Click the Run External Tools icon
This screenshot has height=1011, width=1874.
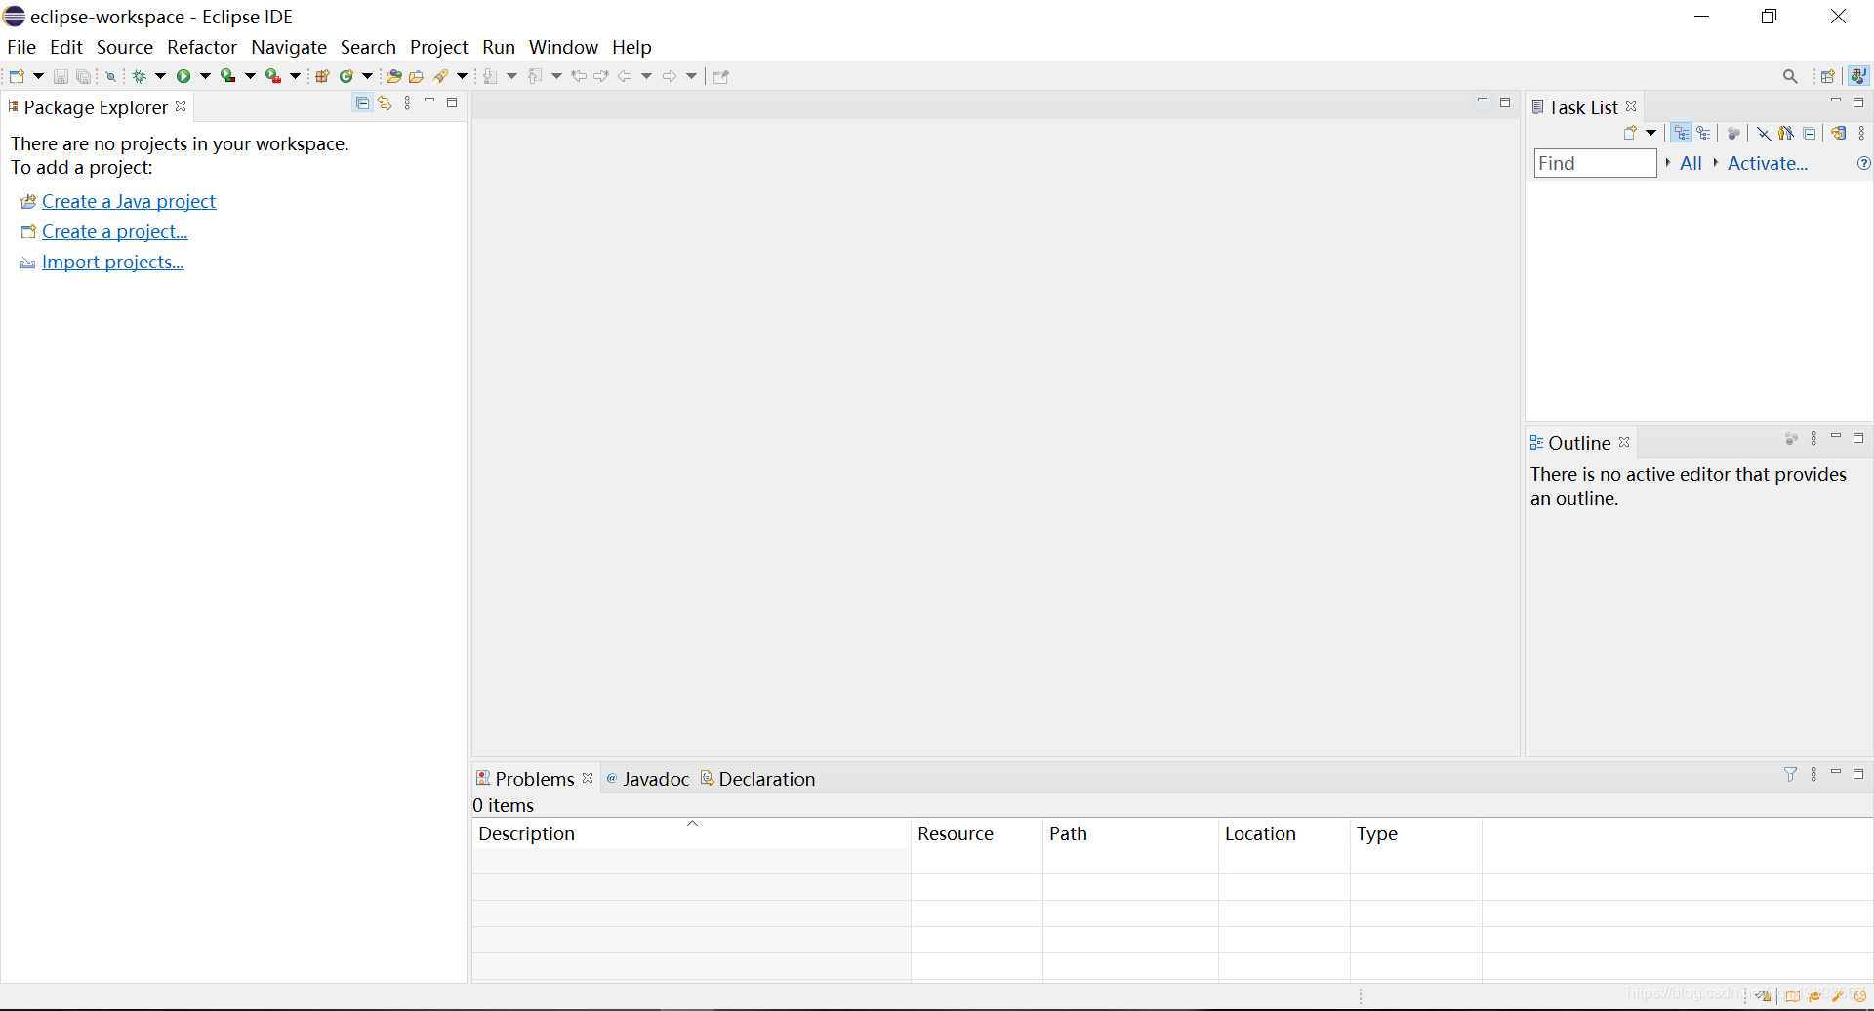[x=273, y=75]
